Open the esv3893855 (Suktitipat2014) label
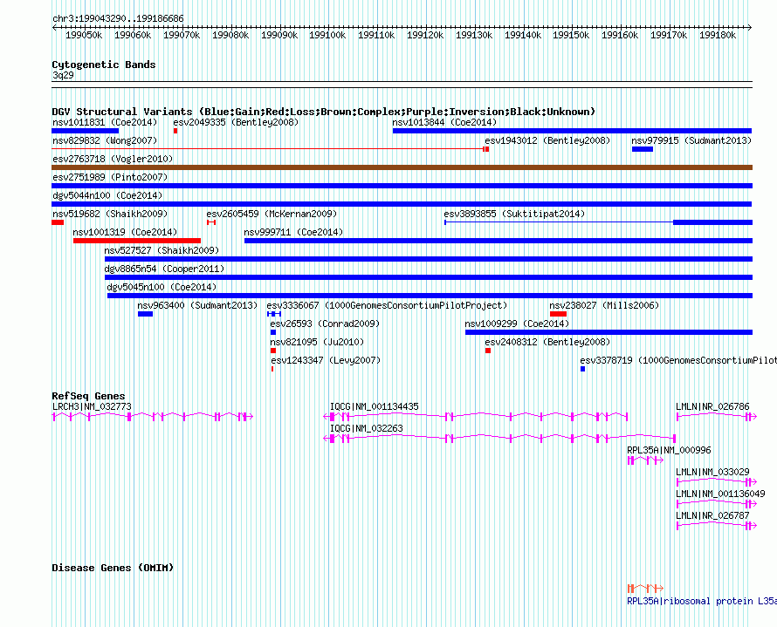This screenshot has width=777, height=627. [x=514, y=214]
